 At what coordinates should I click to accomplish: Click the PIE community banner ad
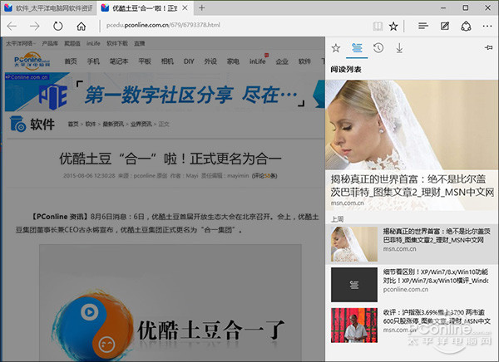click(x=165, y=92)
